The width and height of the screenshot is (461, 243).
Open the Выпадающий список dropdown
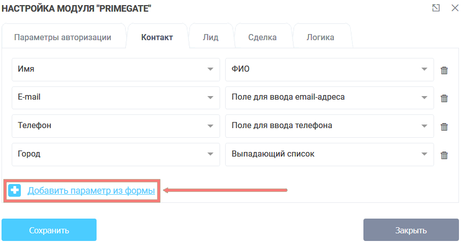click(x=329, y=155)
